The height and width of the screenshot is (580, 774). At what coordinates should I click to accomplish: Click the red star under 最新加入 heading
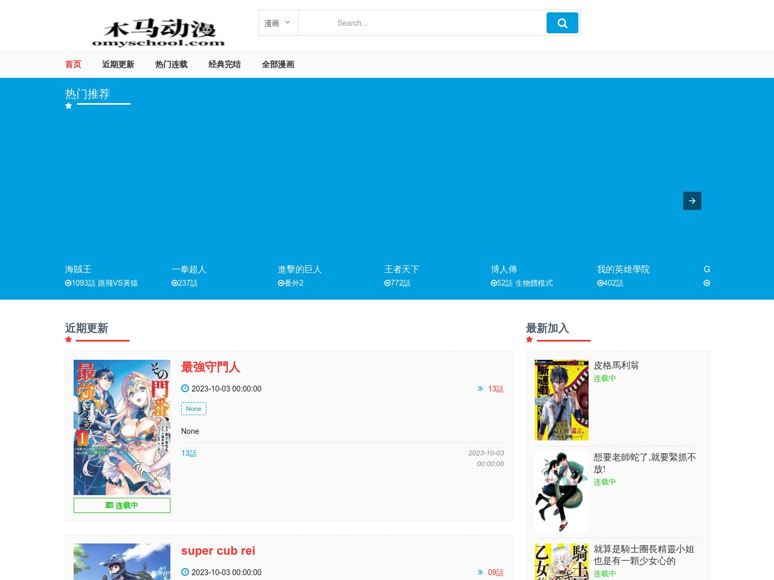529,339
